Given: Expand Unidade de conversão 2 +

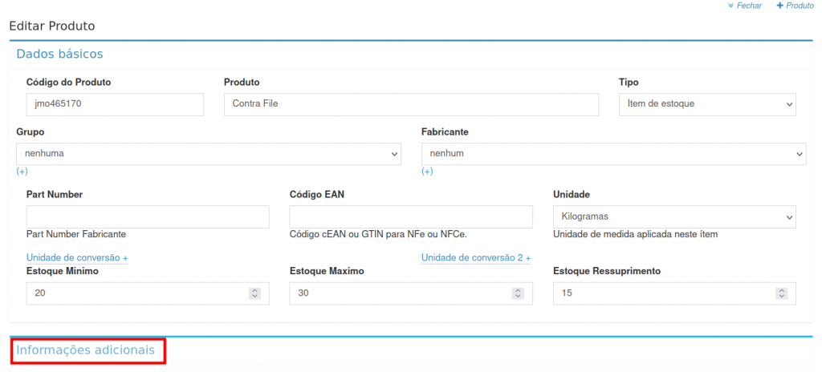Looking at the screenshot, I should click(476, 258).
